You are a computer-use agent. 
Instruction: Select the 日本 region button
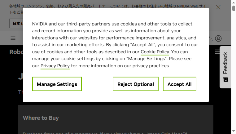(16, 23)
